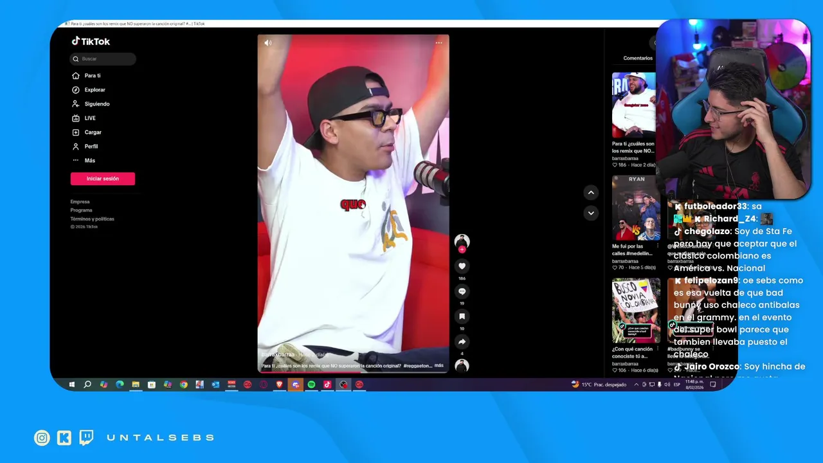This screenshot has width=823, height=463.
Task: Click the weather 15°C Prac. despejado widget
Action: (x=599, y=385)
